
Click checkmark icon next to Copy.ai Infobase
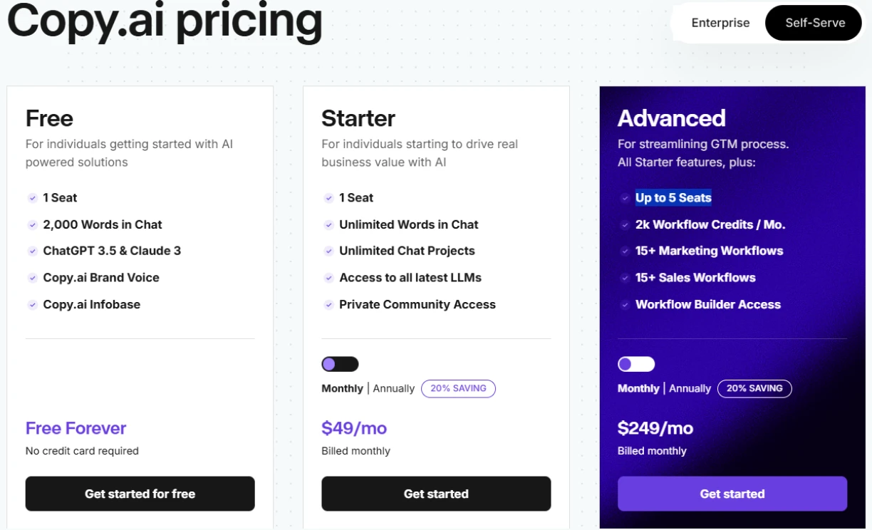(x=32, y=304)
